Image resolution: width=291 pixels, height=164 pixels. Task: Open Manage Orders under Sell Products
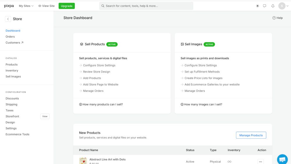tap(93, 91)
